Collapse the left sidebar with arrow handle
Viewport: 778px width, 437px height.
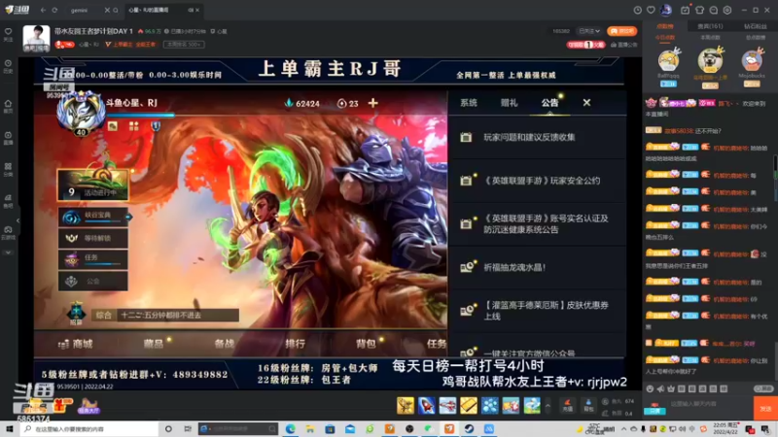18,220
